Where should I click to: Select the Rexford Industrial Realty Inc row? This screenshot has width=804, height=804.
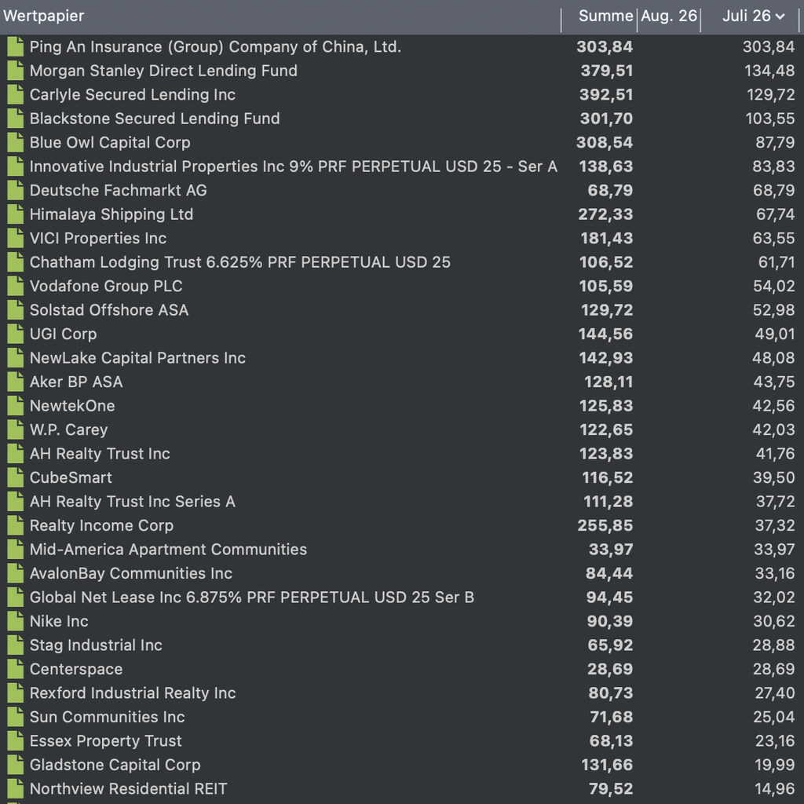click(402, 693)
